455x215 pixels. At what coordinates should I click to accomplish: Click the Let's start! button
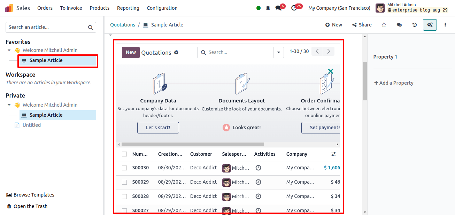point(158,128)
